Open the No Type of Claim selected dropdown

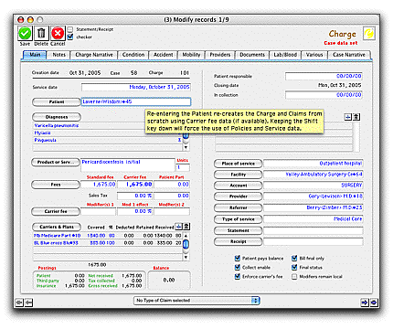pos(196,301)
